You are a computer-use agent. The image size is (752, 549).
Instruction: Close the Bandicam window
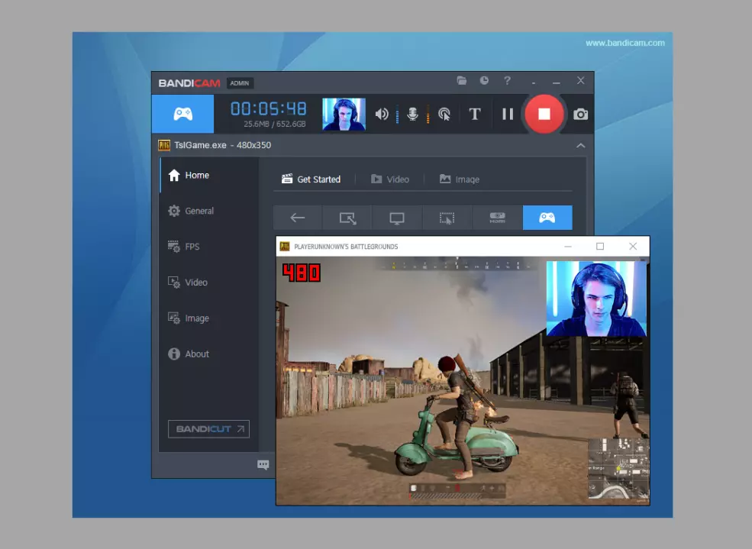(580, 80)
